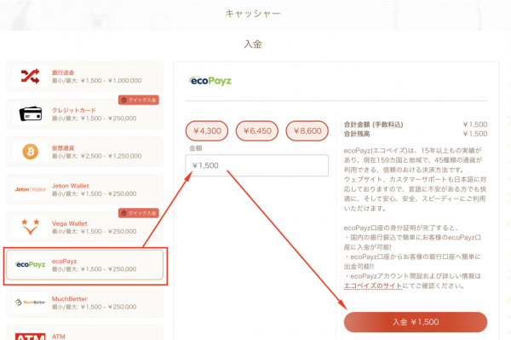Click the large ecoPayz header logo

pos(210,81)
